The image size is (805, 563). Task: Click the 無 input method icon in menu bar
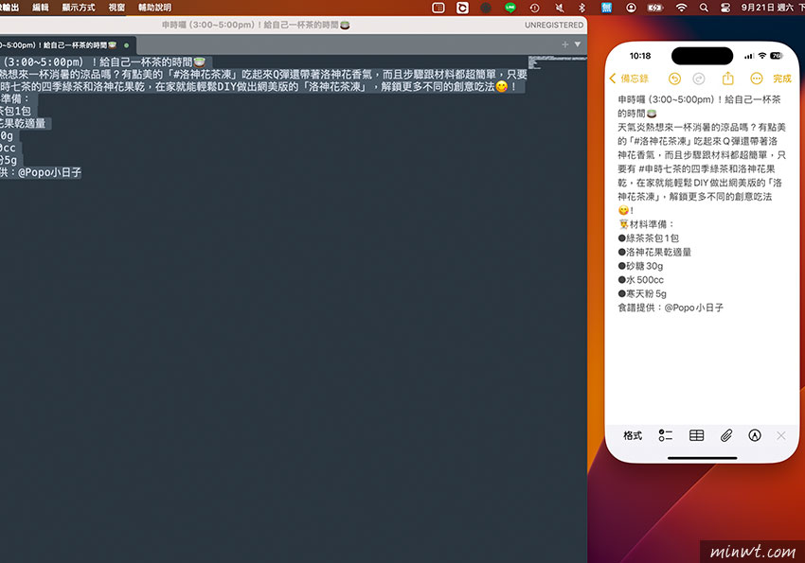(x=606, y=8)
